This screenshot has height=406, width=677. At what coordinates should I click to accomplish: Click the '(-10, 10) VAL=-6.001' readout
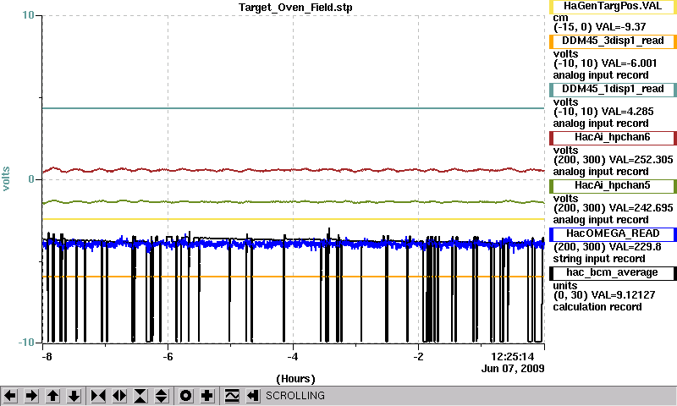coord(605,63)
